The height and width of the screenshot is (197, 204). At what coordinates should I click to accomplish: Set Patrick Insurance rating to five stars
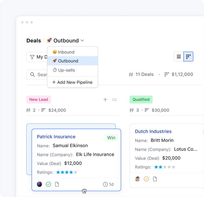(75, 172)
